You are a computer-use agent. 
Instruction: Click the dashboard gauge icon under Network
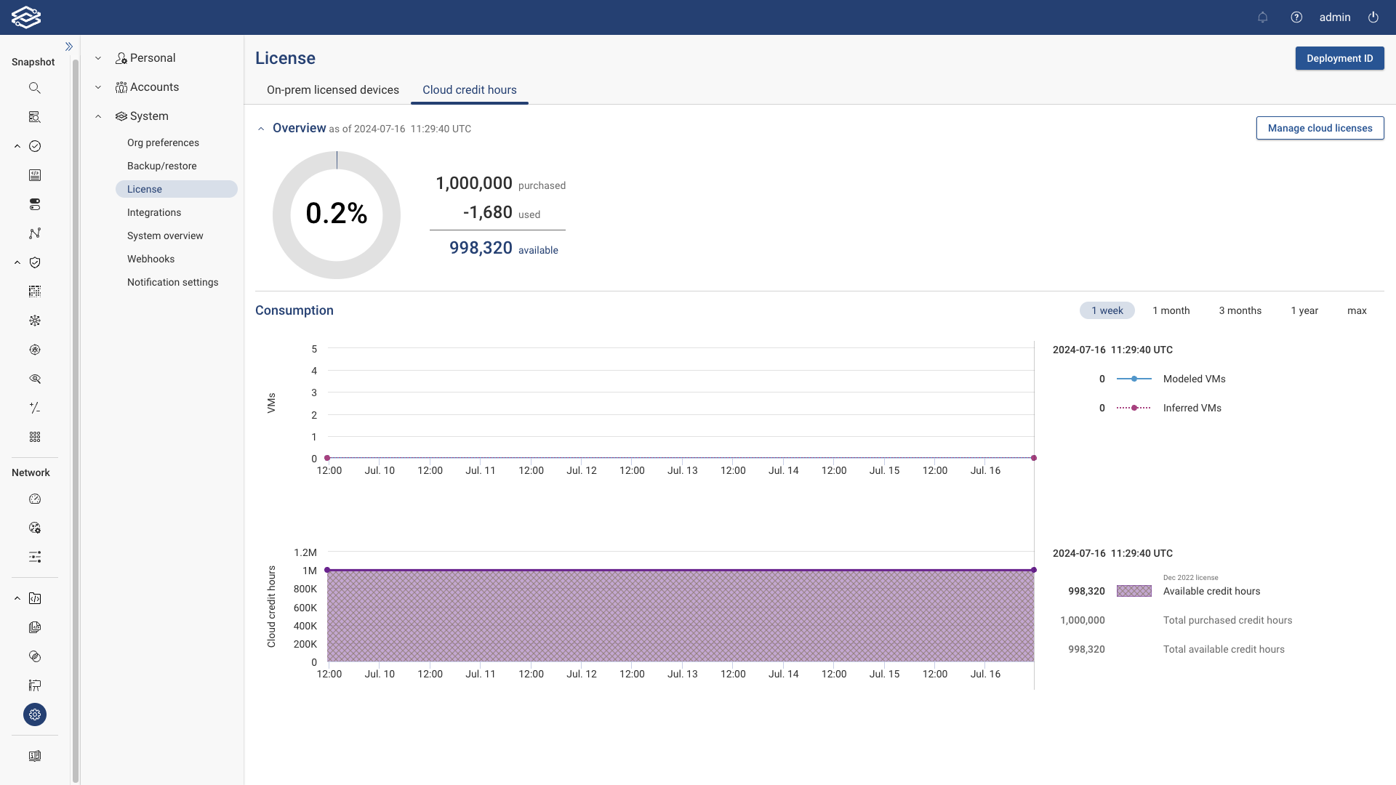click(34, 499)
